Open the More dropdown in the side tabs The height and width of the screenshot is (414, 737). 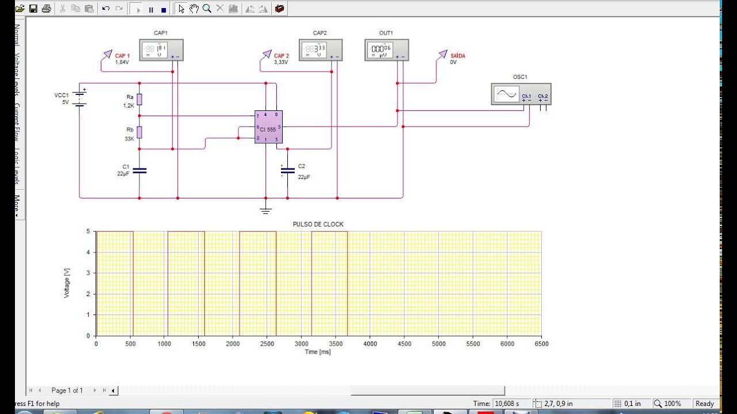[17, 206]
